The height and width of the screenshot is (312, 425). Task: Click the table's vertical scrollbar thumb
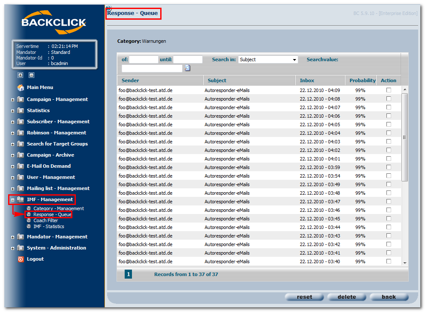[404, 137]
